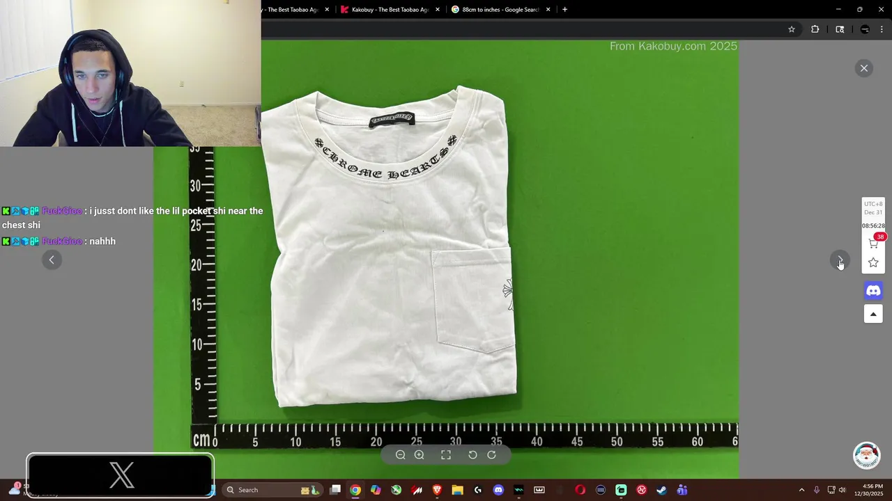The height and width of the screenshot is (501, 892).
Task: Click the microphone tray icon
Action: click(x=817, y=490)
